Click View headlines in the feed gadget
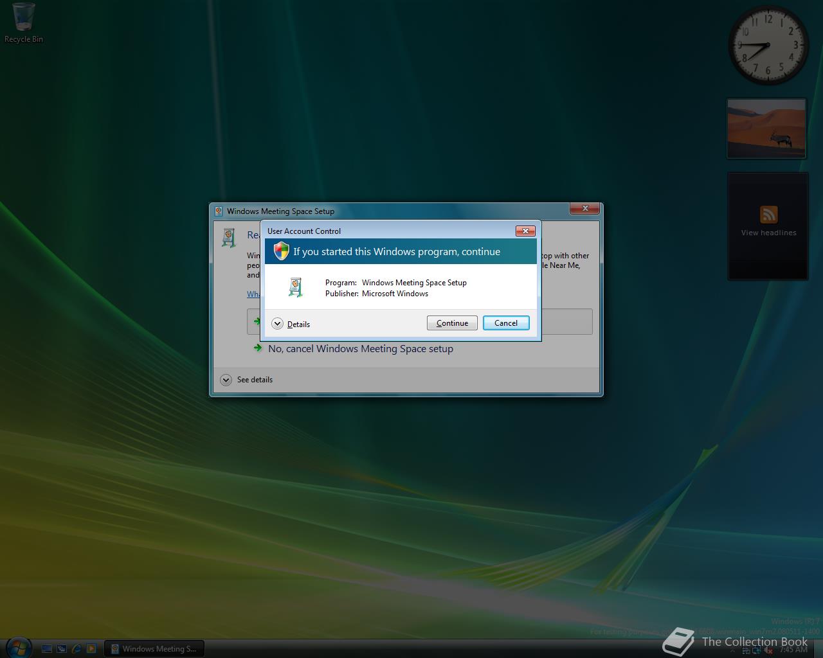The width and height of the screenshot is (823, 658). pos(768,233)
